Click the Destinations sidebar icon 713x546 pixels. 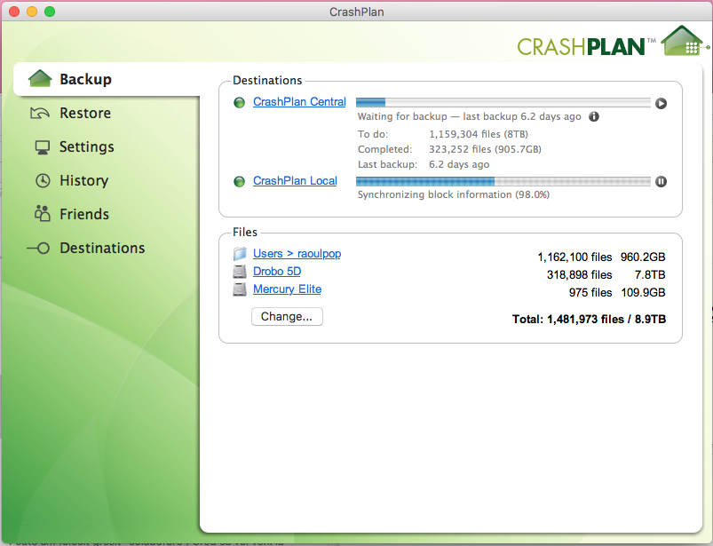(39, 249)
